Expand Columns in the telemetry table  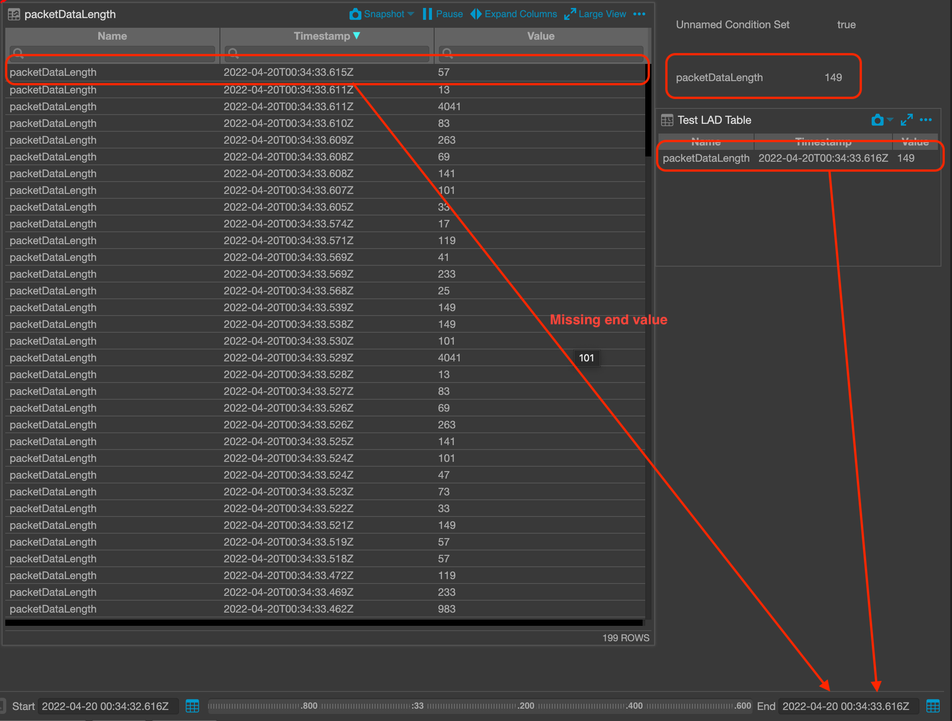click(513, 14)
